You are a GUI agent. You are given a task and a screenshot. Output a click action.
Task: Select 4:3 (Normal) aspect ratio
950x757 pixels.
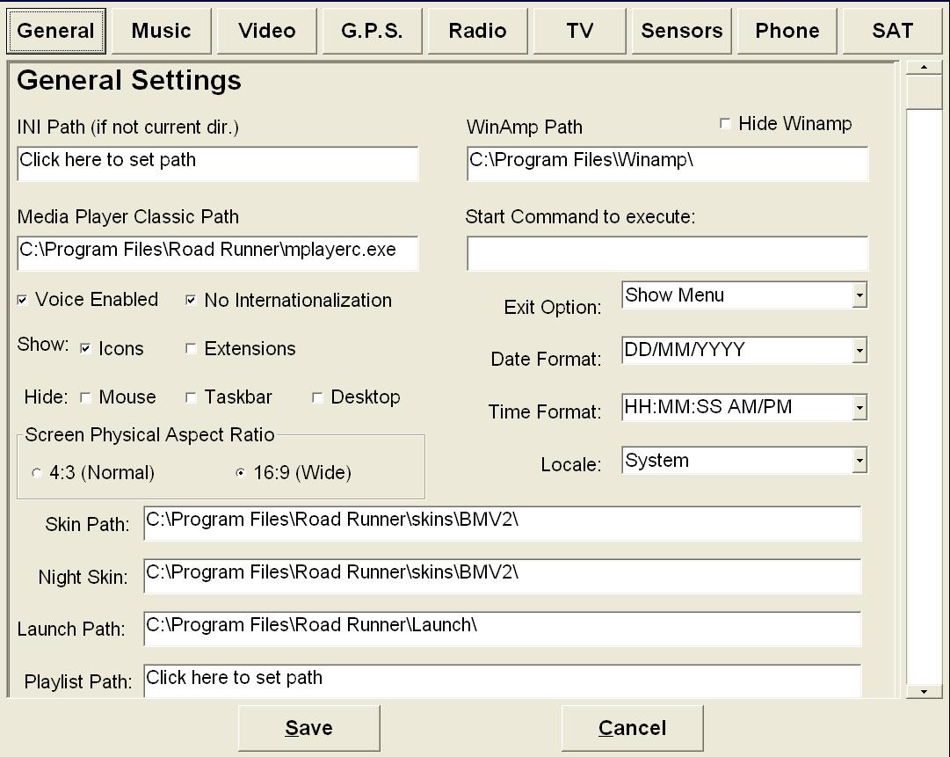coord(37,473)
